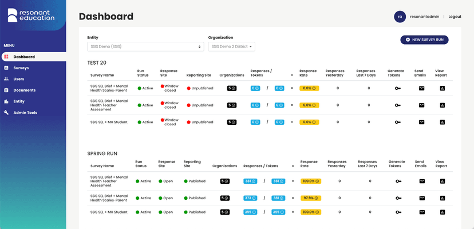474x229 pixels.
Task: Click 'Active' run status for TEST 20 SEL + MH Student
Action: pos(145,122)
